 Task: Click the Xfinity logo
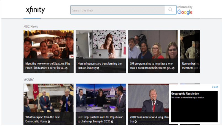tap(35, 10)
